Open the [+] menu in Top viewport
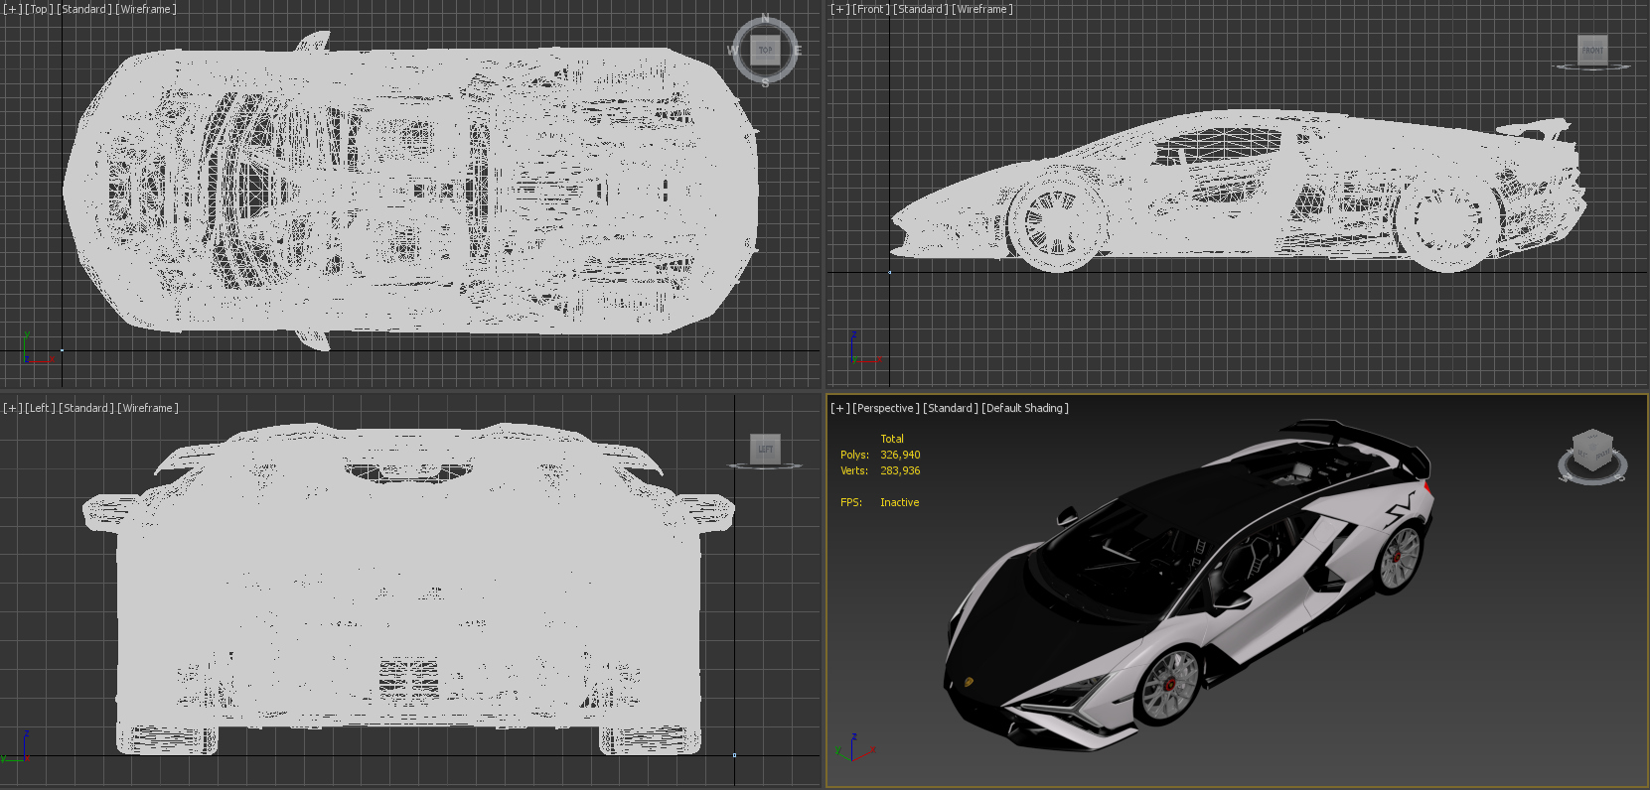Screen dimensions: 1650x790 click(x=12, y=9)
